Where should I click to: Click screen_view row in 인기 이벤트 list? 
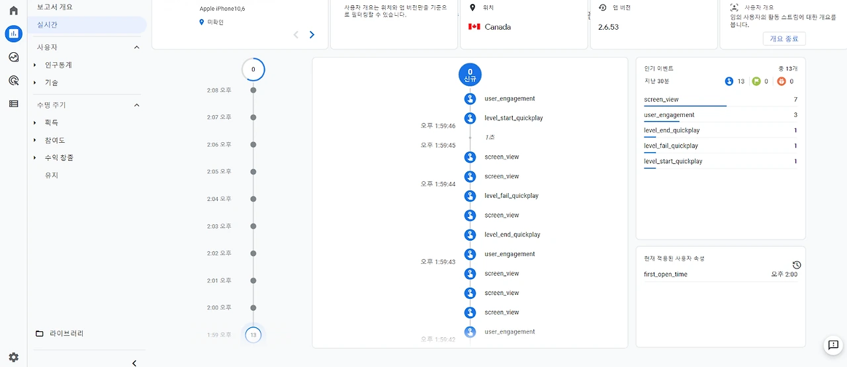tap(721, 100)
